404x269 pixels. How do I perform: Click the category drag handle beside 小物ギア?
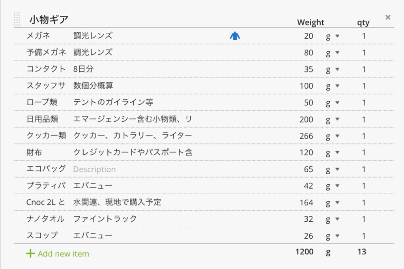pos(17,19)
